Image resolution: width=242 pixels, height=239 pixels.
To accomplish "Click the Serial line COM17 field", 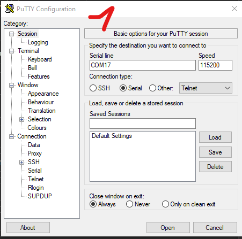I will click(x=143, y=65).
